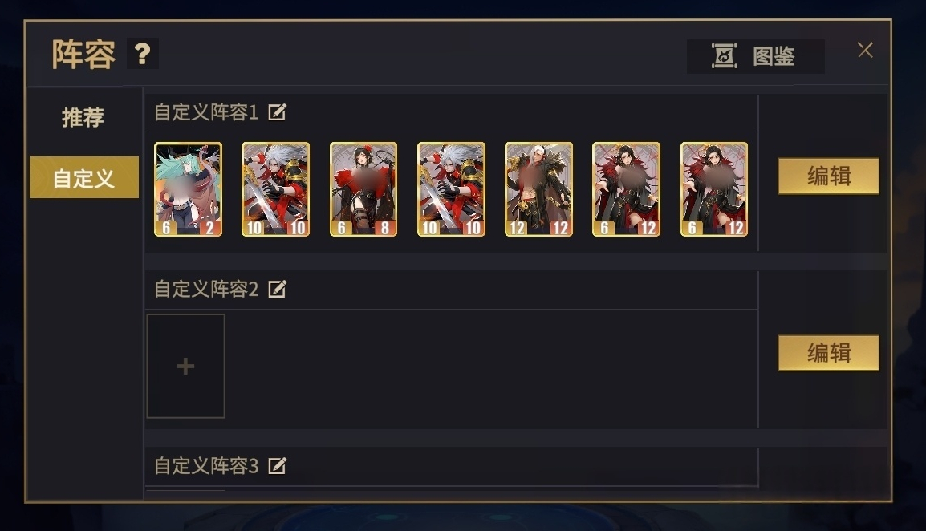Select the last red-feathered card 6/12

tap(714, 189)
